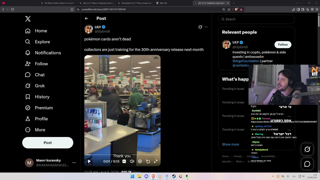Enable picture-in-picture for the video
Screen dimensions: 320x180
(148, 161)
